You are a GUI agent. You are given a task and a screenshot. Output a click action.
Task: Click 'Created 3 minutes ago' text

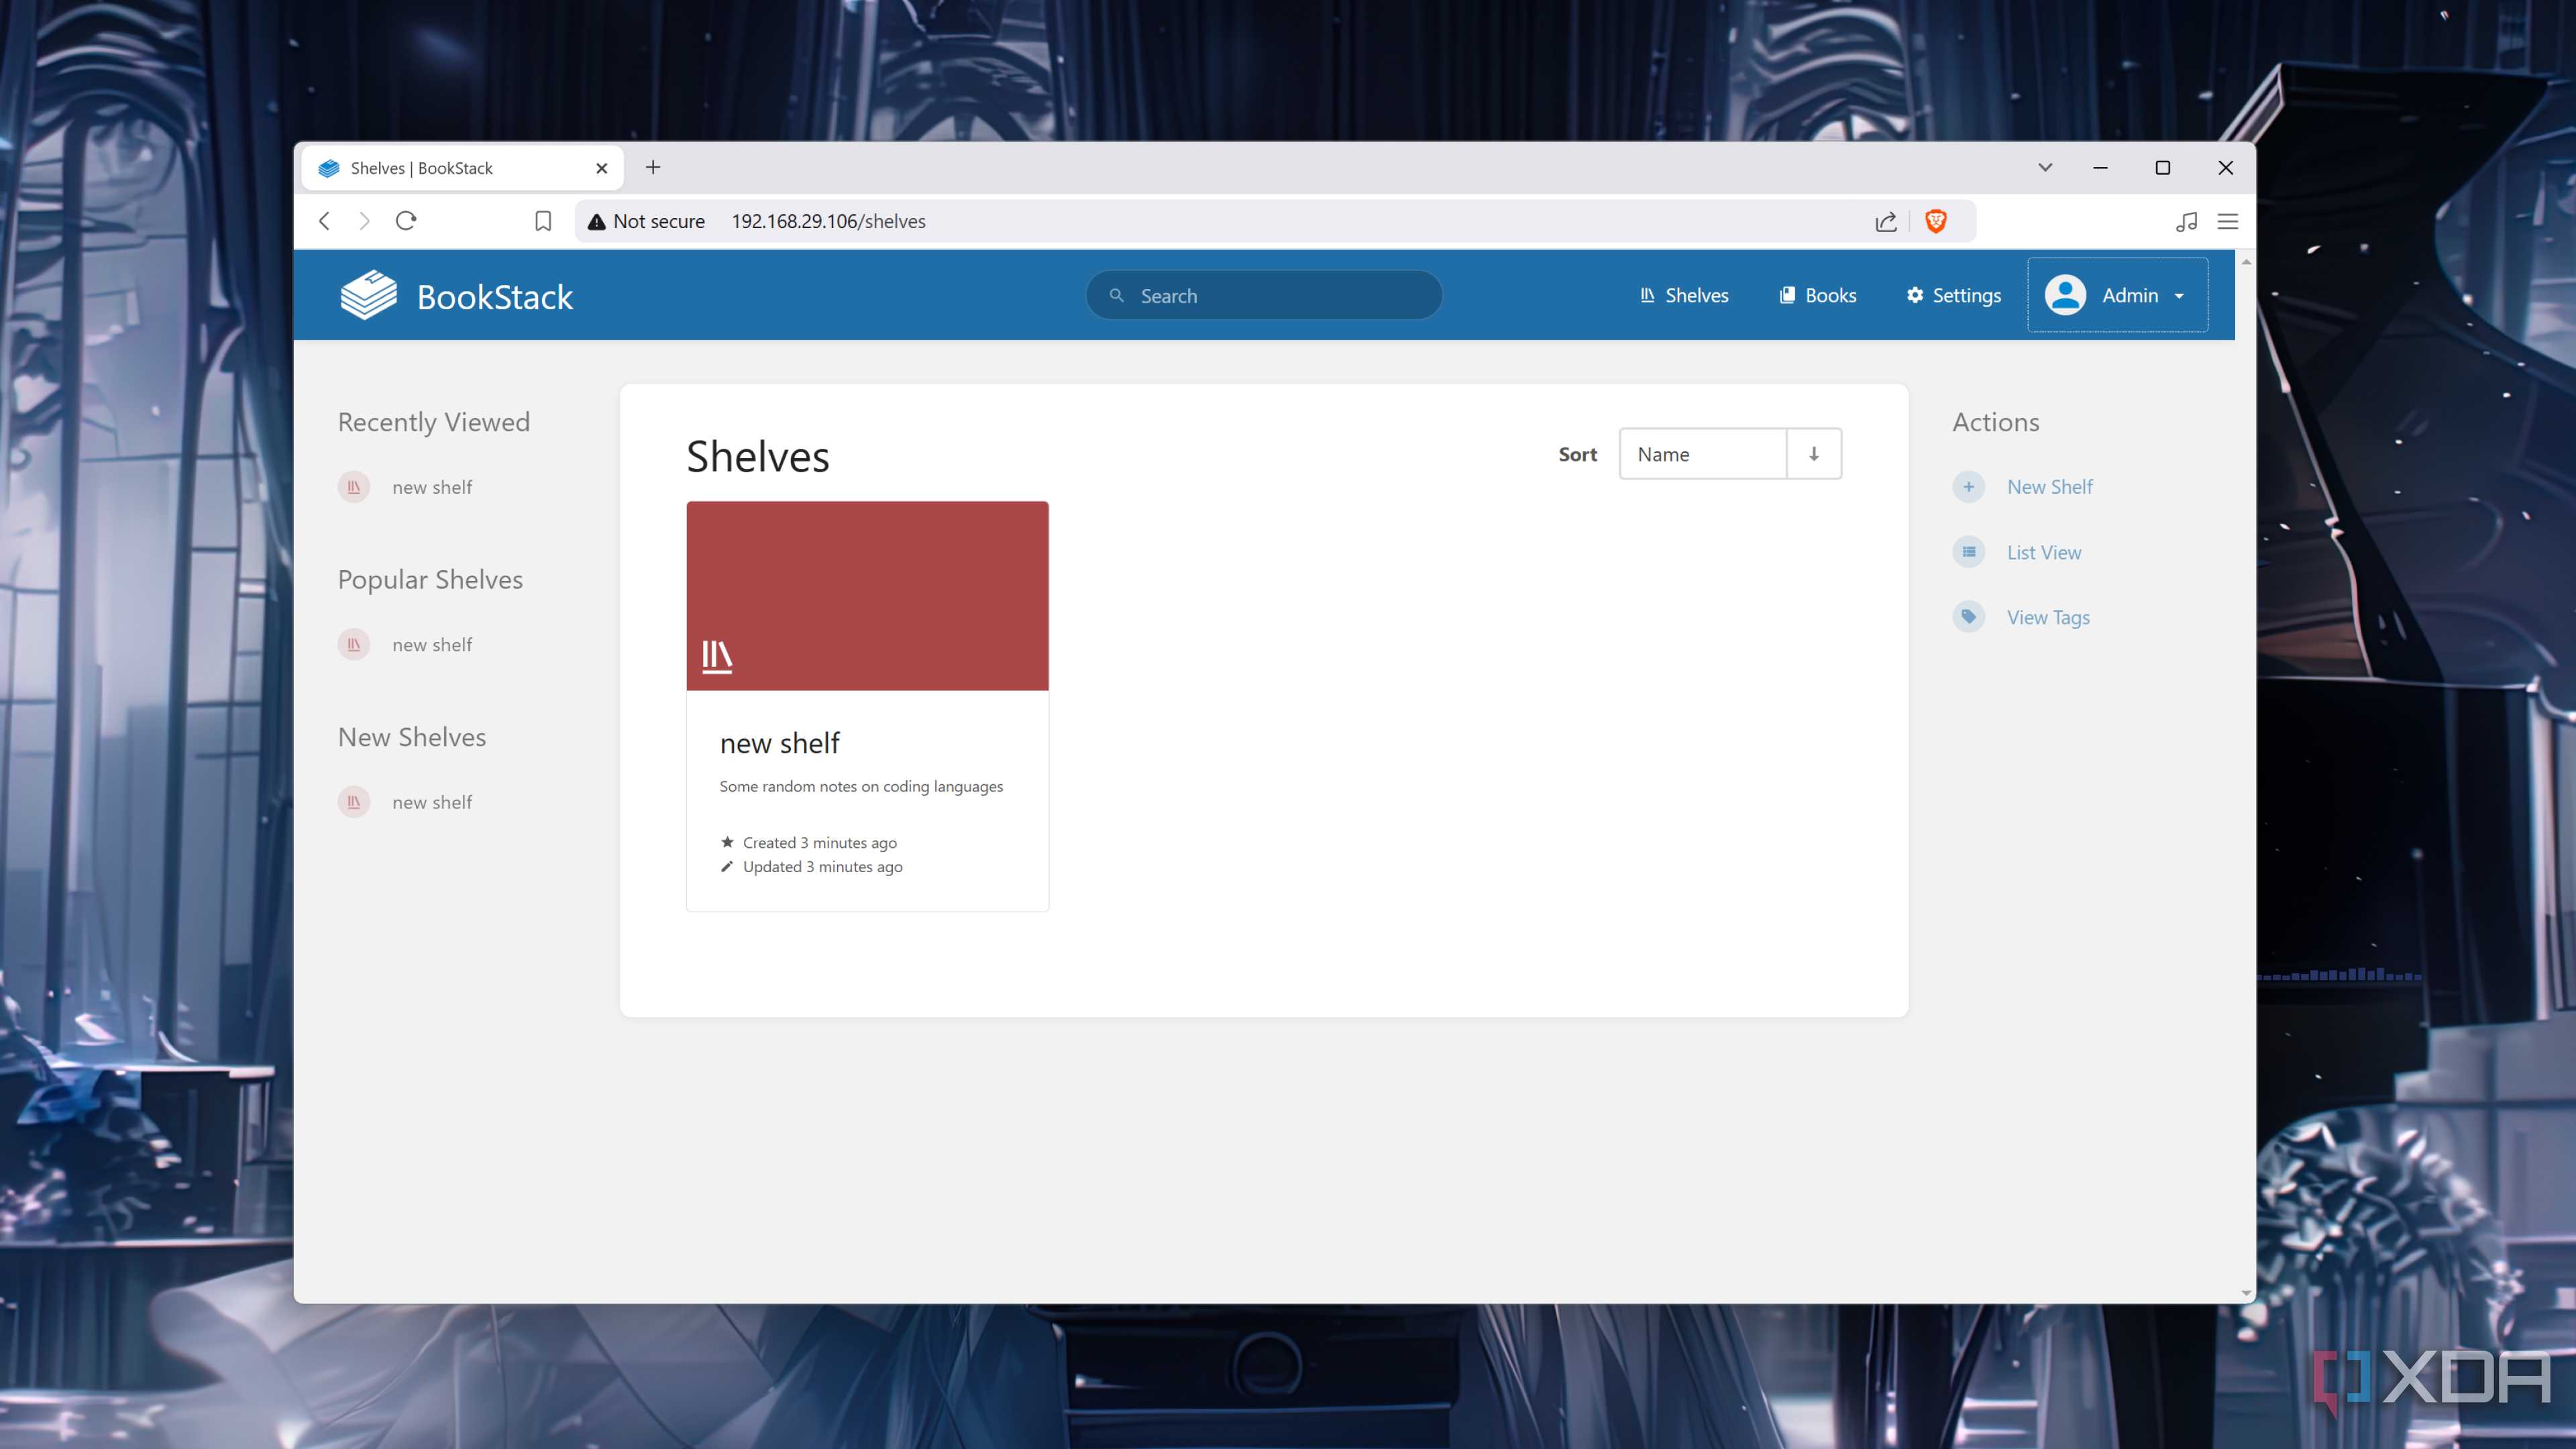819,842
